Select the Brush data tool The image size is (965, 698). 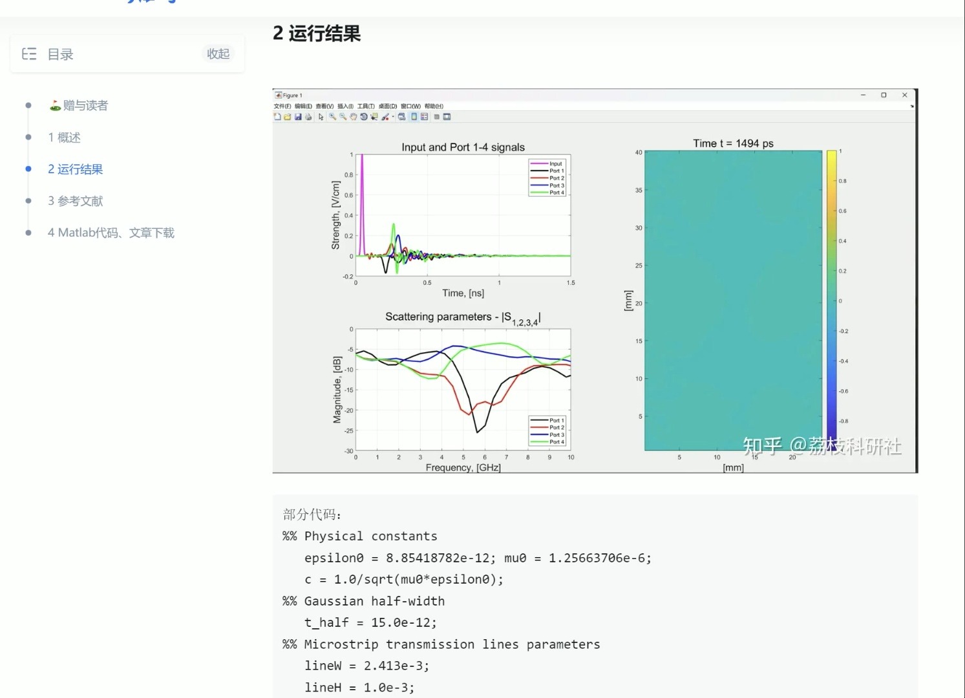pyautogui.click(x=385, y=117)
